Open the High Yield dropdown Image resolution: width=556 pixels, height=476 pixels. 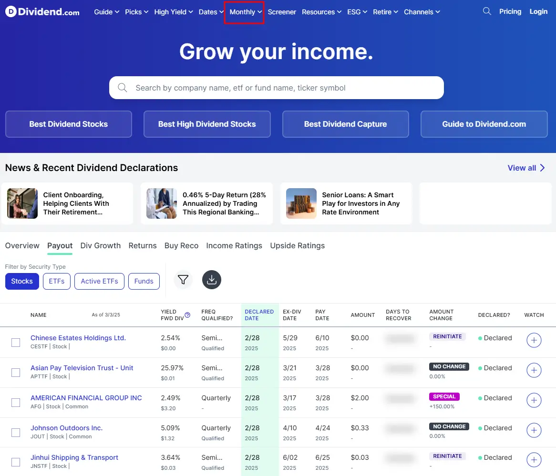(x=174, y=12)
